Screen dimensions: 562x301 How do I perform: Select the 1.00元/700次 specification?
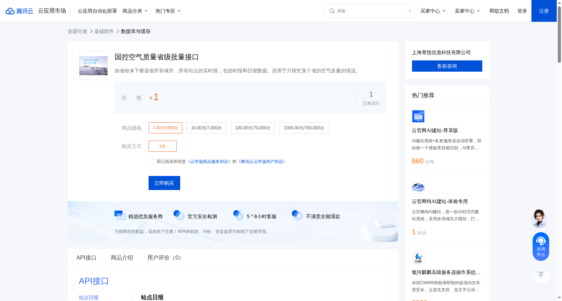[165, 128]
